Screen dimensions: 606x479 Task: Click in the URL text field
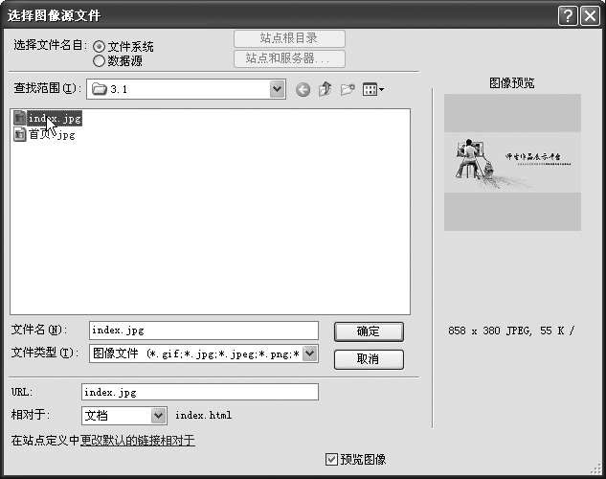(199, 392)
